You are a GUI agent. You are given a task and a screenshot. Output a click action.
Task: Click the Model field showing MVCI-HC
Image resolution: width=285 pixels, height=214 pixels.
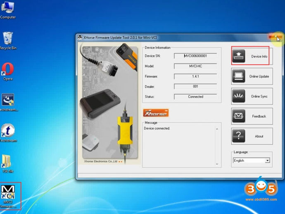click(195, 66)
